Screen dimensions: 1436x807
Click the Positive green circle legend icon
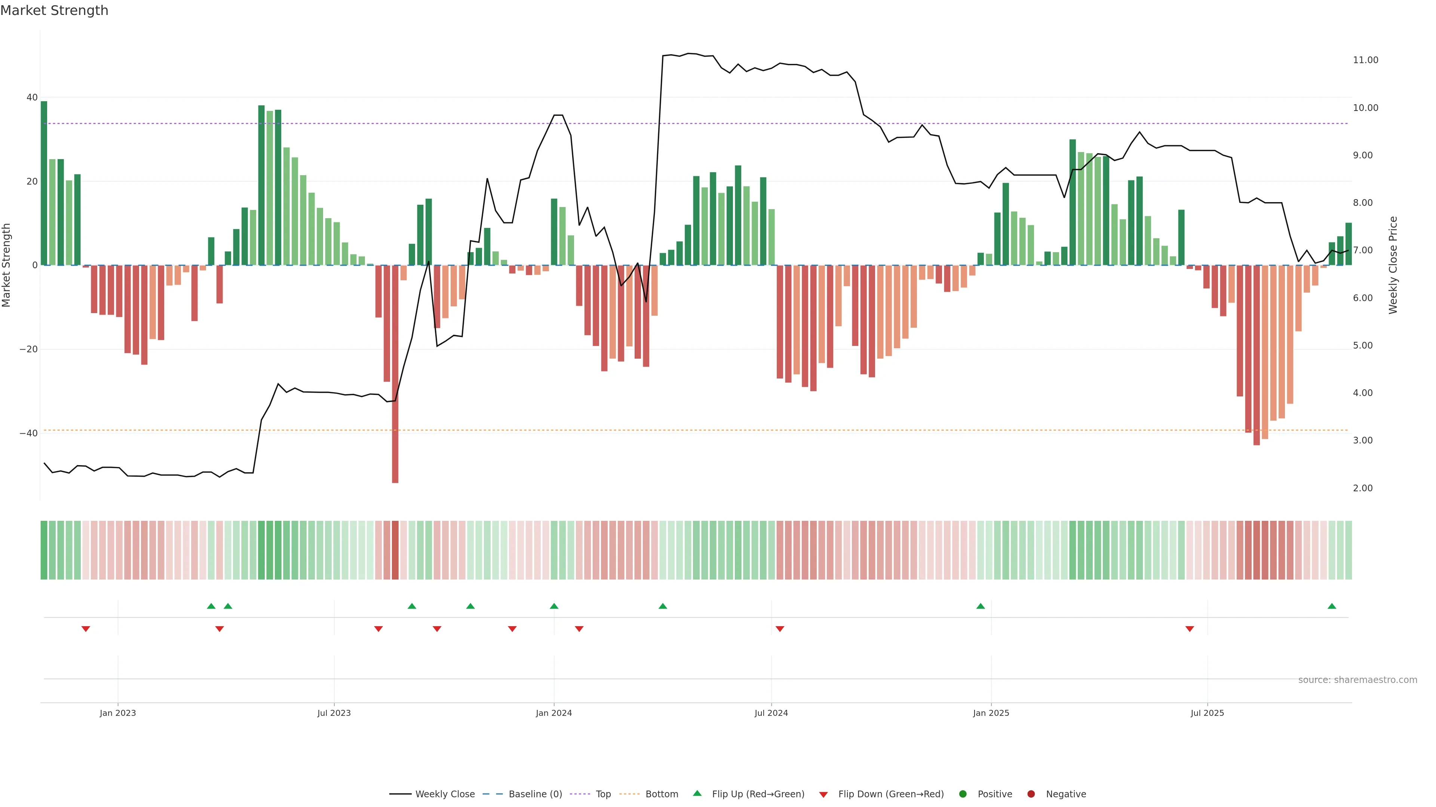(x=963, y=794)
